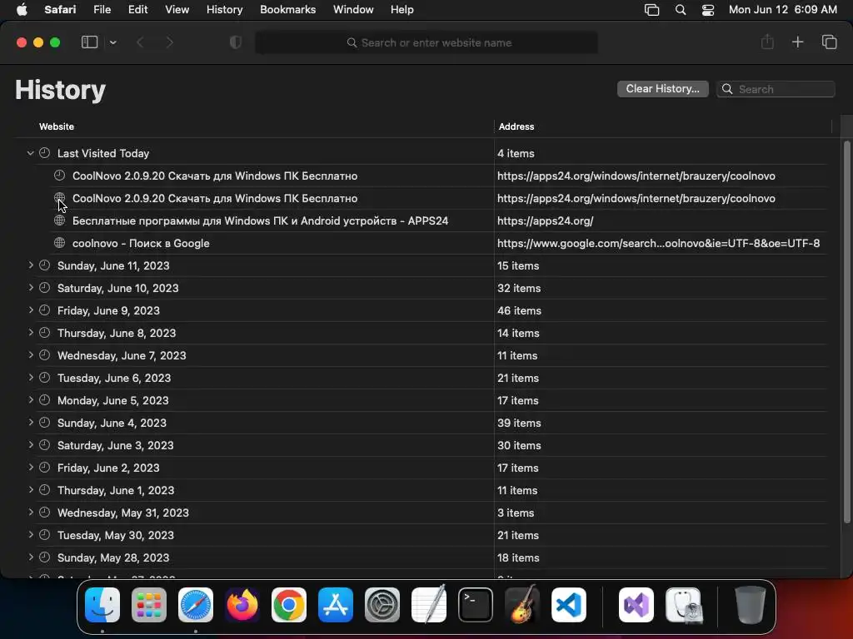
Task: Click the Google search URL address cell
Action: (658, 243)
